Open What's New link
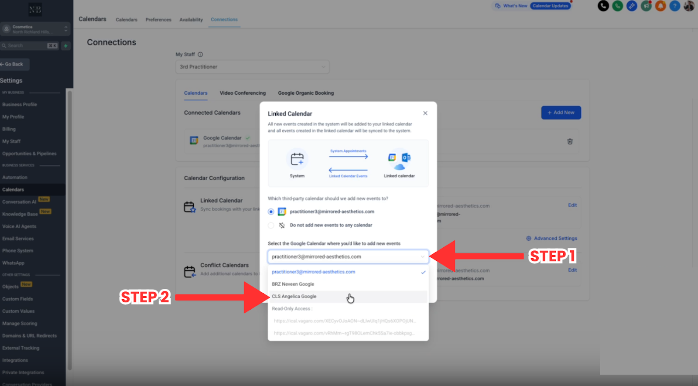This screenshot has width=698, height=386. [515, 6]
